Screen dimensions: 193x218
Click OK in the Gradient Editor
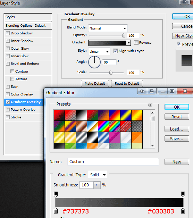pyautogui.click(x=177, y=107)
